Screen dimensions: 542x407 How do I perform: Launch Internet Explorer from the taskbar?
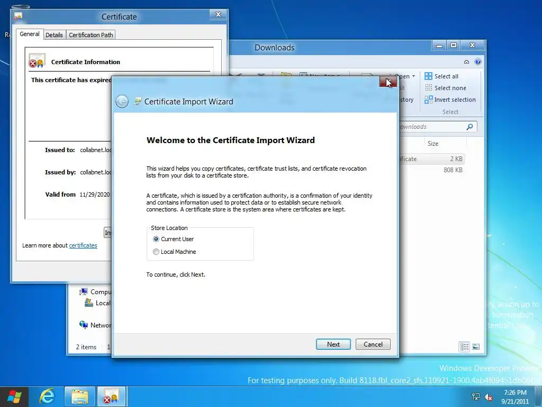click(x=47, y=396)
